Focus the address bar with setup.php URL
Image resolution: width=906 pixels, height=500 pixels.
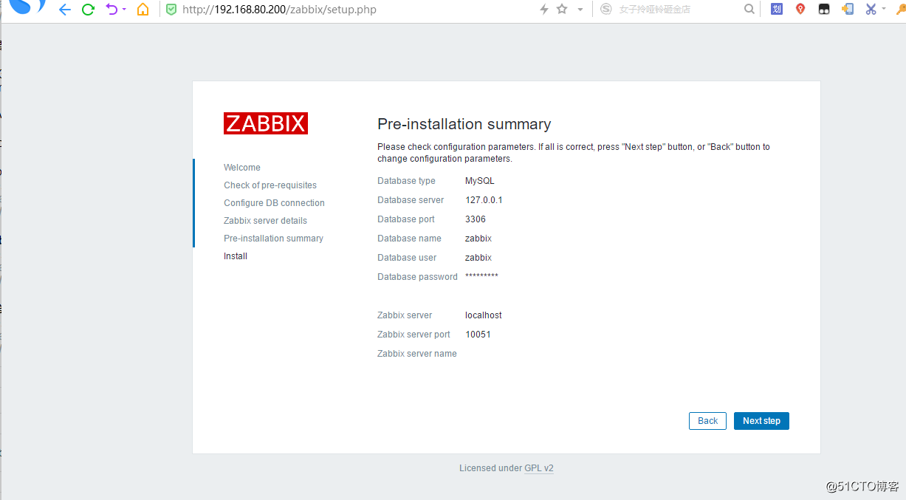279,10
